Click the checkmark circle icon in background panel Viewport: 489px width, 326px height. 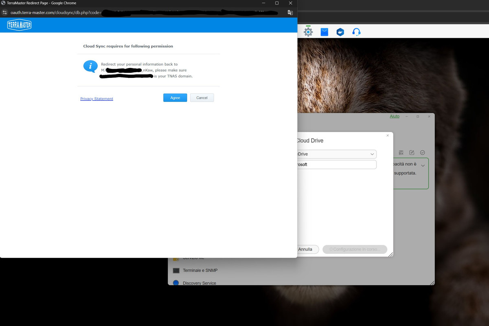coord(423,152)
